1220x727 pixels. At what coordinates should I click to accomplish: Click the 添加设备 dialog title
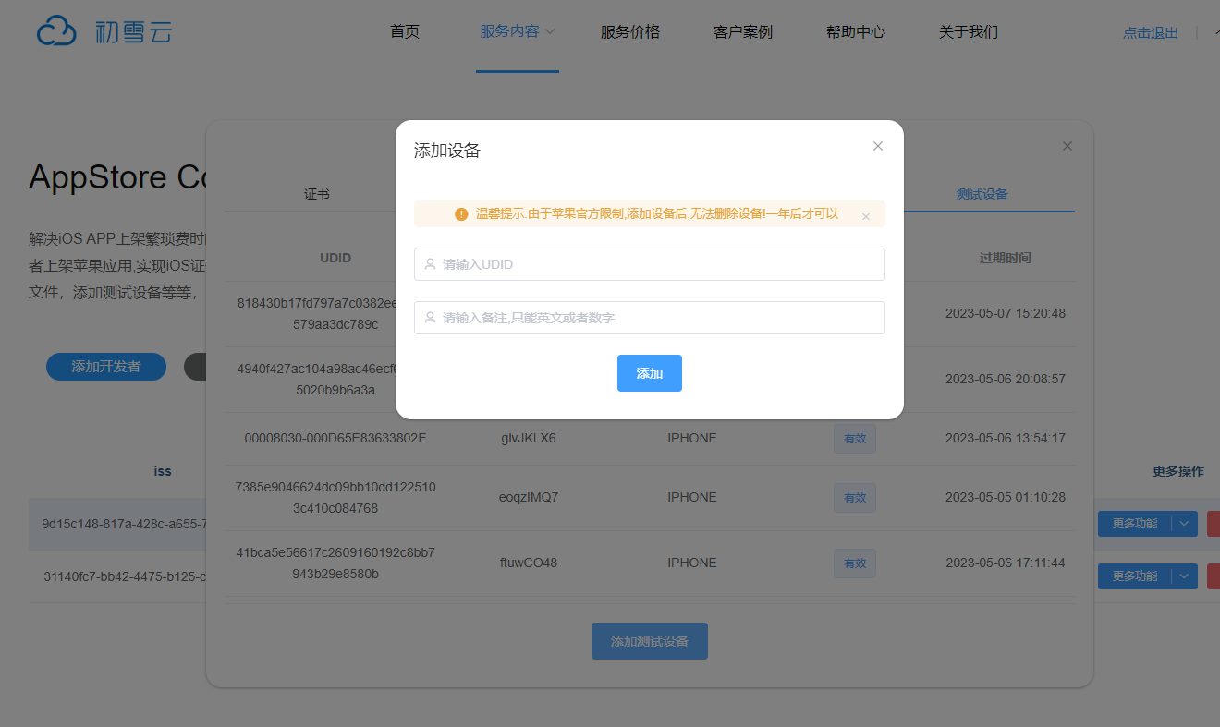point(447,151)
